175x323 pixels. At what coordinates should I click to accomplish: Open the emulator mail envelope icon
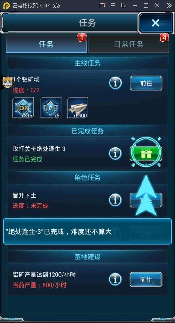pyautogui.click(x=102, y=5)
